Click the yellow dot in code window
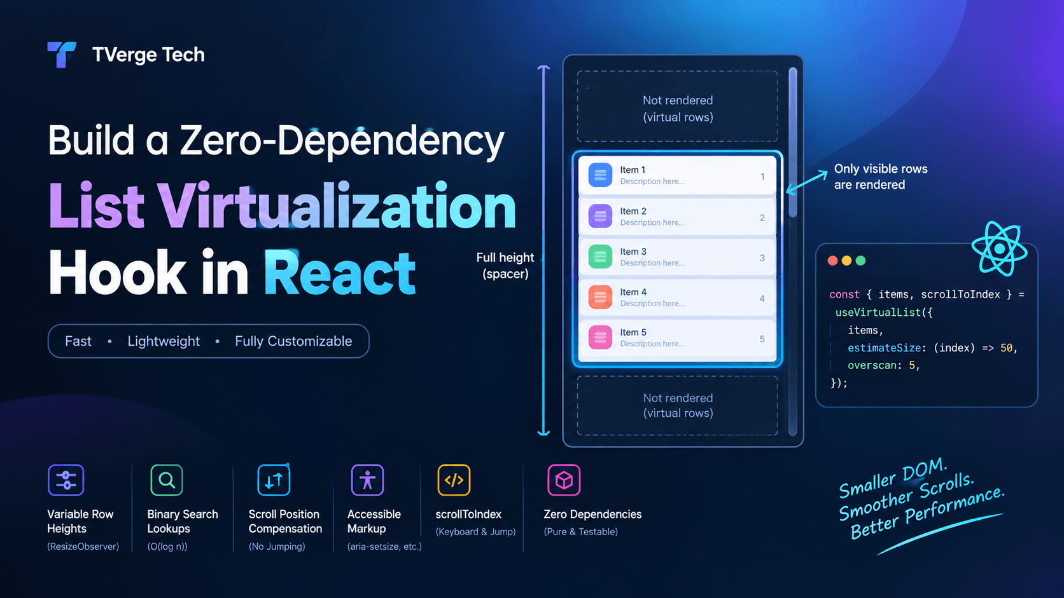This screenshot has height=598, width=1064. coord(846,261)
